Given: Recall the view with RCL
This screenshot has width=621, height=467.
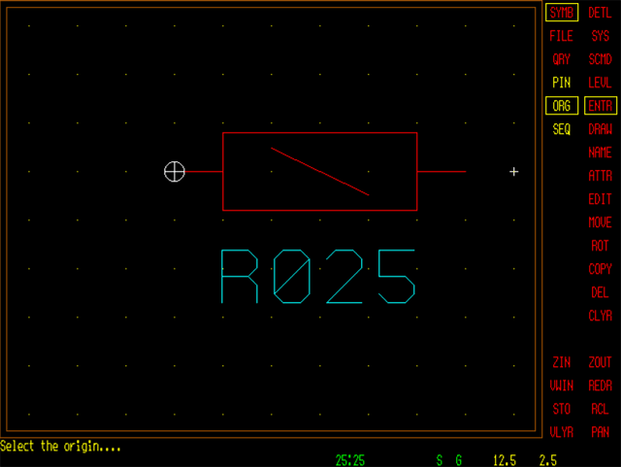Looking at the screenshot, I should click(600, 409).
